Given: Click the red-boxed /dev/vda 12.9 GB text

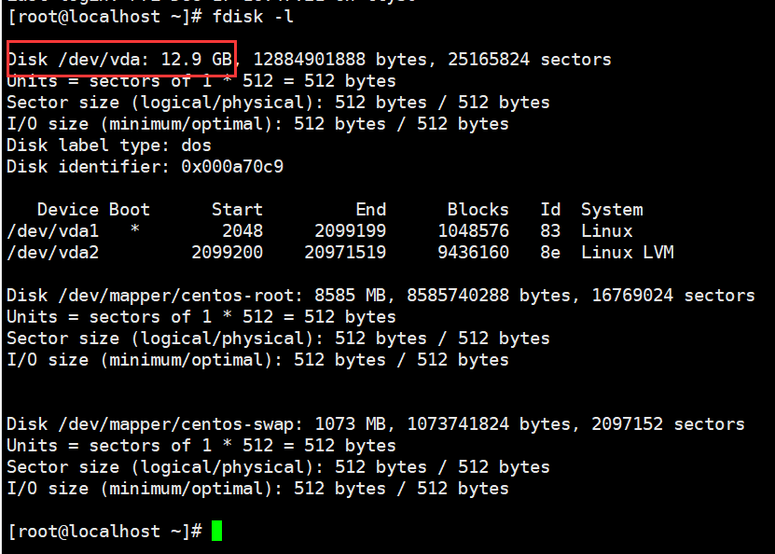Looking at the screenshot, I should (x=121, y=59).
